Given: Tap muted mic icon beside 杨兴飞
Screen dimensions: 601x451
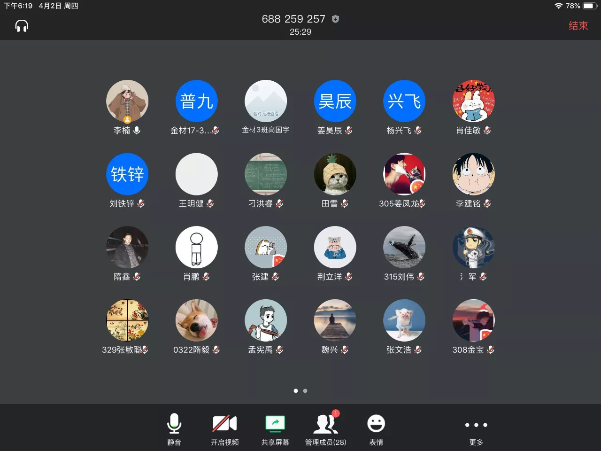Looking at the screenshot, I should click(418, 131).
